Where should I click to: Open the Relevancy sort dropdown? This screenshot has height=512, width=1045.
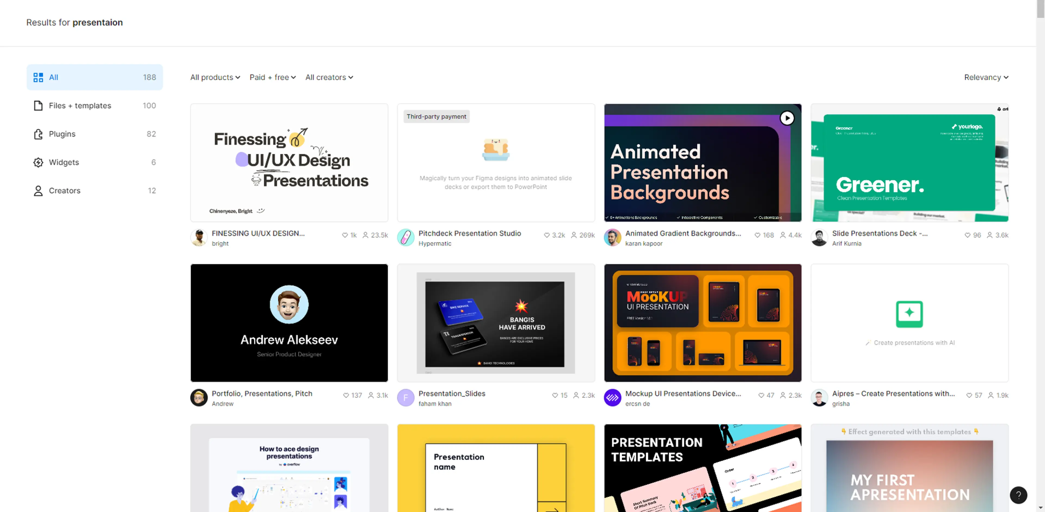(986, 77)
